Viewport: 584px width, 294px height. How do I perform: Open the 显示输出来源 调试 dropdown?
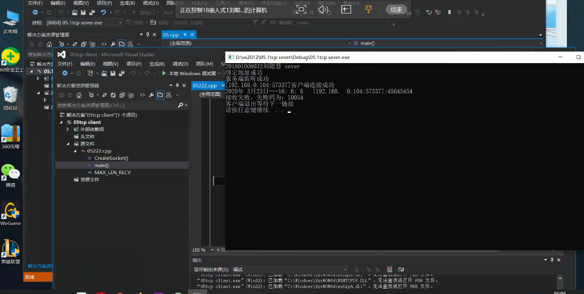coord(345,270)
